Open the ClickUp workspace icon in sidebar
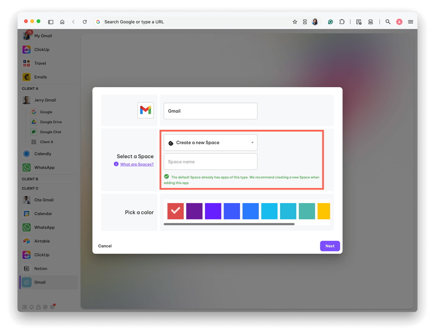The image size is (435, 335). pyautogui.click(x=26, y=49)
